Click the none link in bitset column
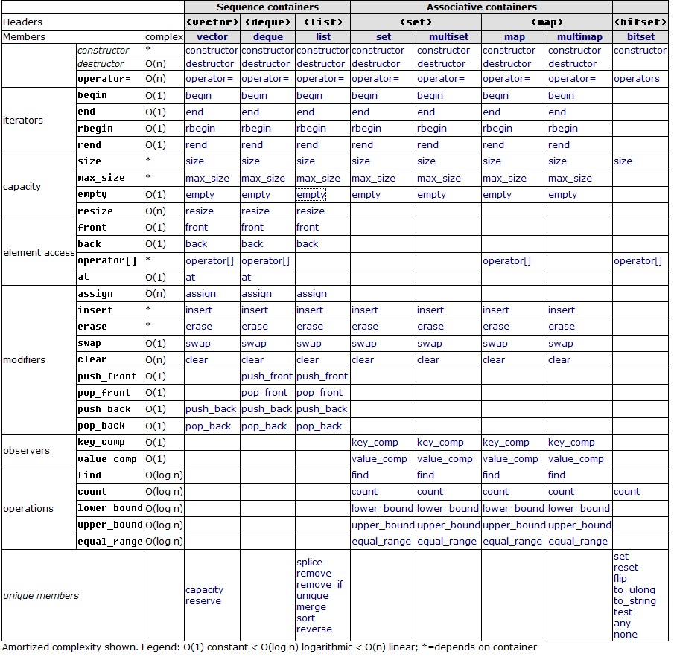Screen dimensions: 674x657 (626, 635)
